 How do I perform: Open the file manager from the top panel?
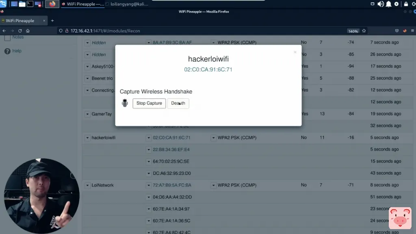point(22,4)
